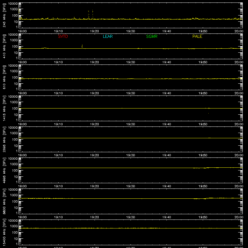Click the 19:40 tick label under the 4995 MHz plot

(167, 186)
